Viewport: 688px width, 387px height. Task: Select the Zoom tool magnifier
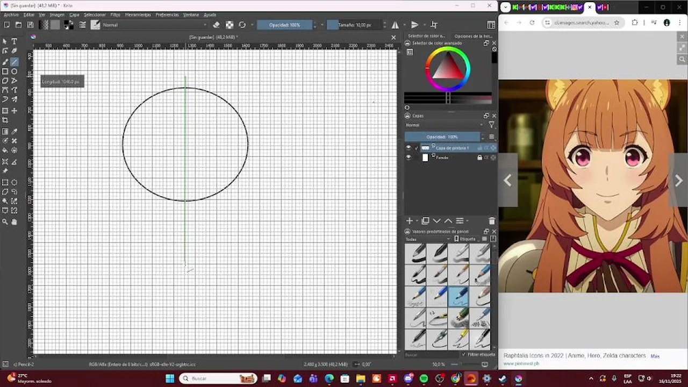coord(5,221)
